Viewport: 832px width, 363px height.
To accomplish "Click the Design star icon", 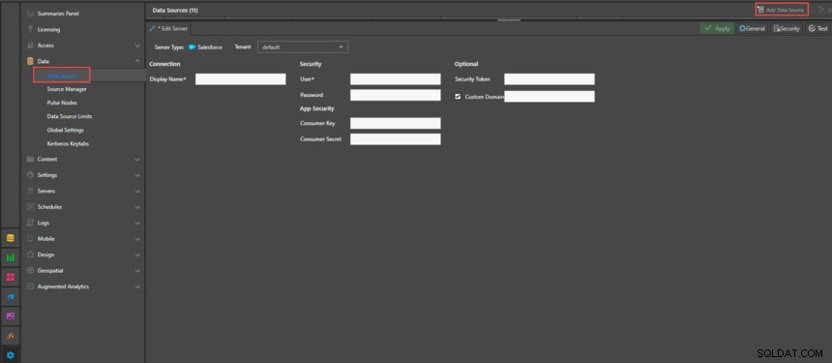I will tap(30, 255).
